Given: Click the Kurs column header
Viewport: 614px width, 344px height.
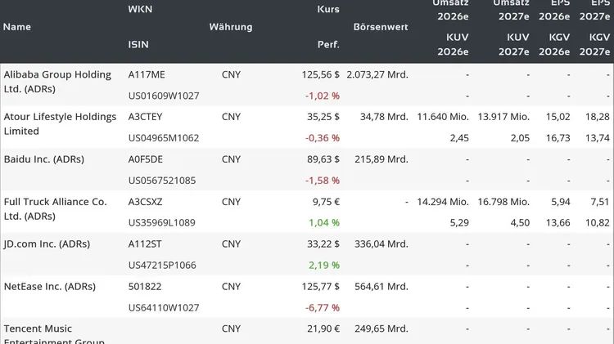Looking at the screenshot, I should pyautogui.click(x=328, y=9).
